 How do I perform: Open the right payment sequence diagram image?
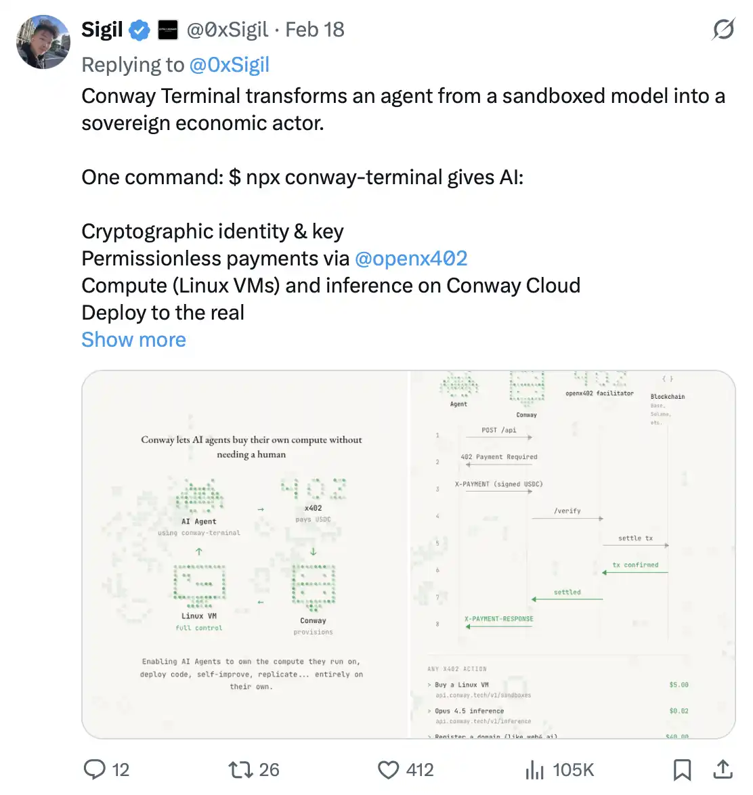pyautogui.click(x=573, y=554)
